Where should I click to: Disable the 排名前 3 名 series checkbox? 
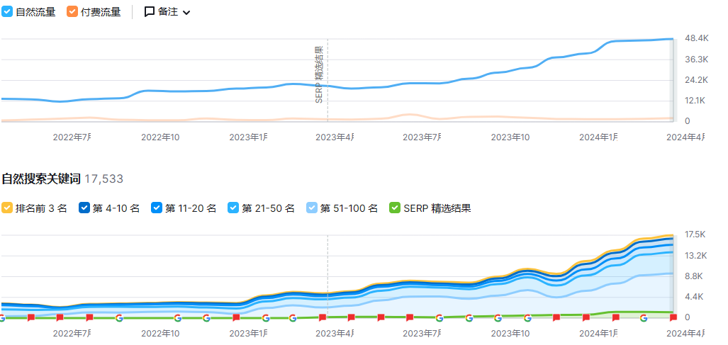[7, 208]
